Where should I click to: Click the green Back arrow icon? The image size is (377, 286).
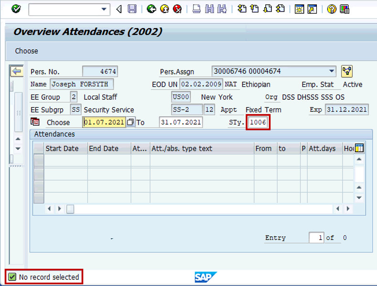click(151, 9)
